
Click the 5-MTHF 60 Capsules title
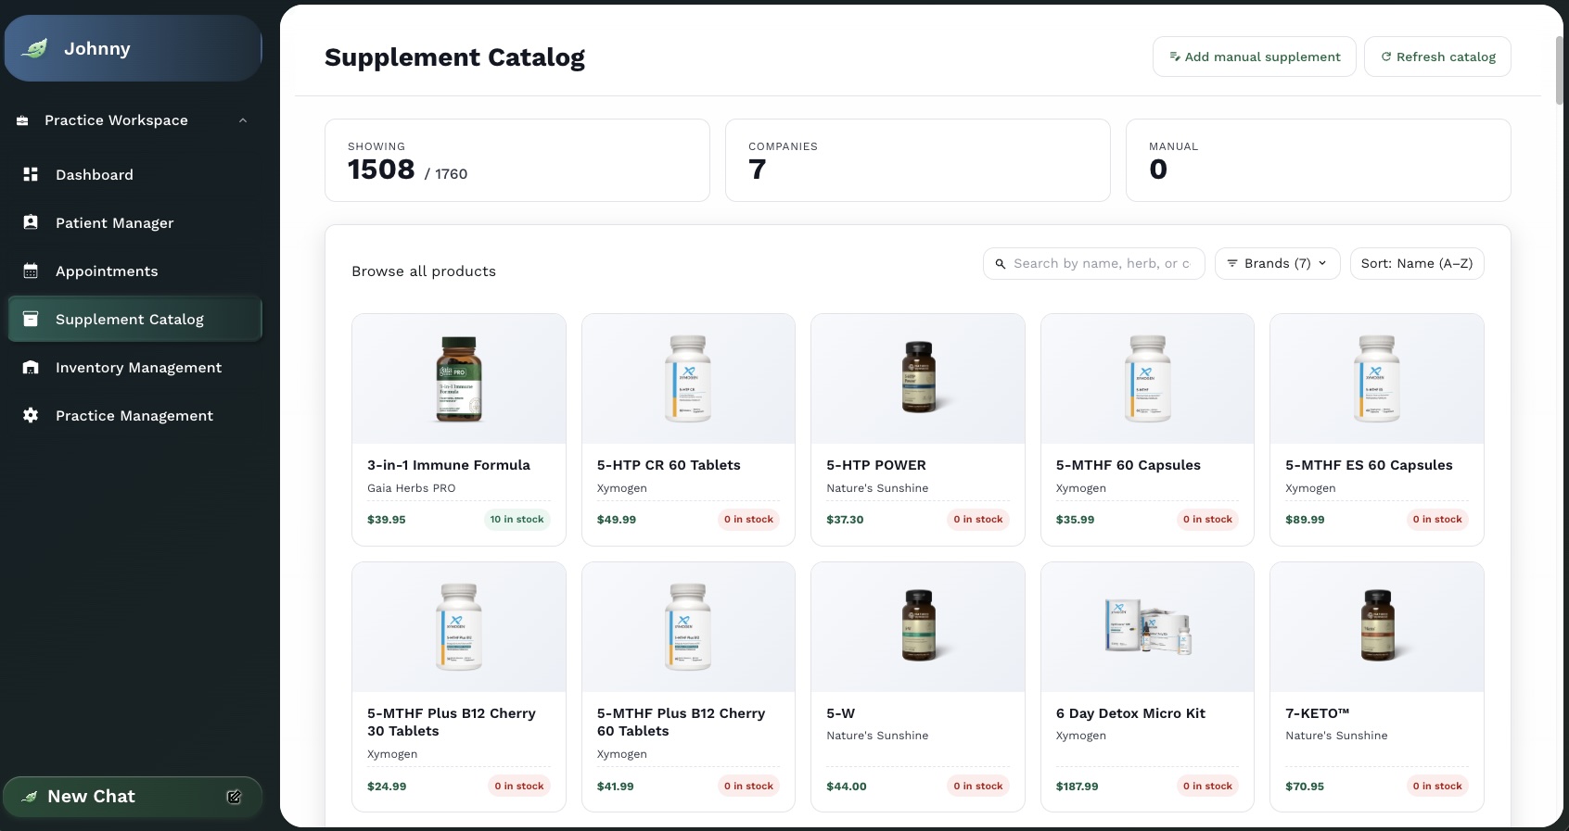coord(1129,465)
